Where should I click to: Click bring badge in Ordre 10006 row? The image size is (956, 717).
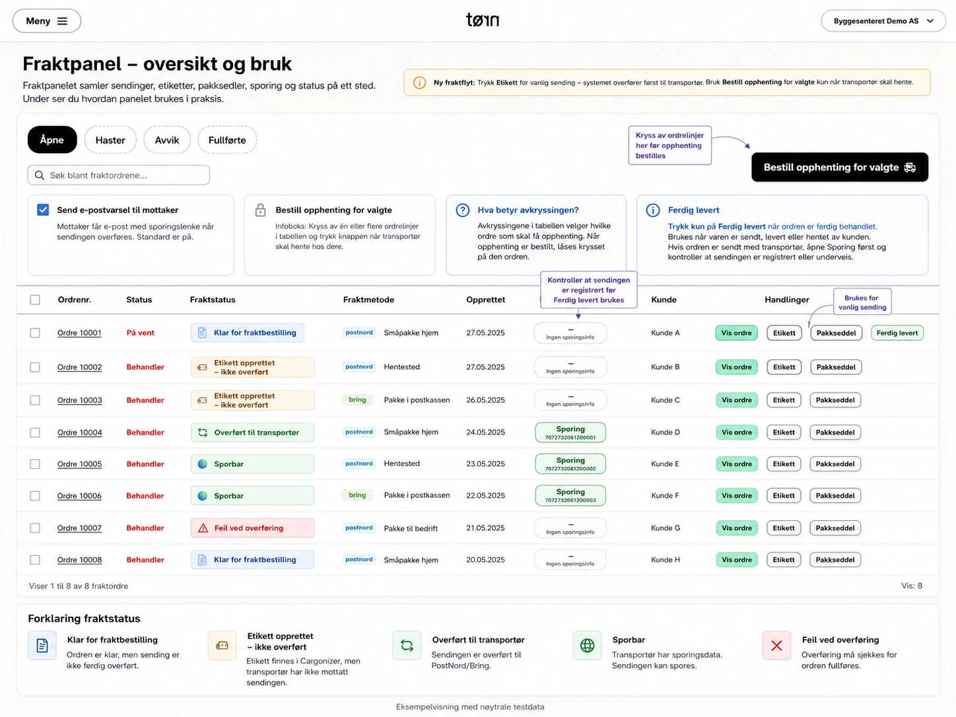coord(357,495)
